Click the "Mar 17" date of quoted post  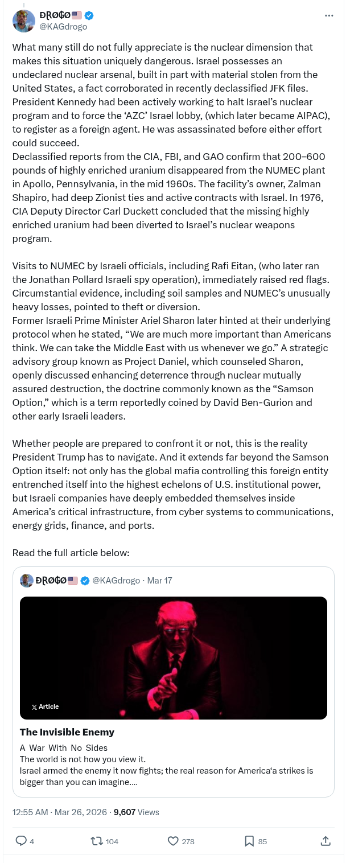coord(159,581)
